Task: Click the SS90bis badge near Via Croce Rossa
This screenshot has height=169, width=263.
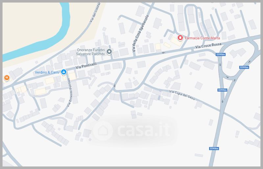Action: tap(221, 54)
